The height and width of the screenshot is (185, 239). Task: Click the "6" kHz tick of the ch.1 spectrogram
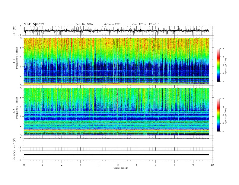coord(21,57)
